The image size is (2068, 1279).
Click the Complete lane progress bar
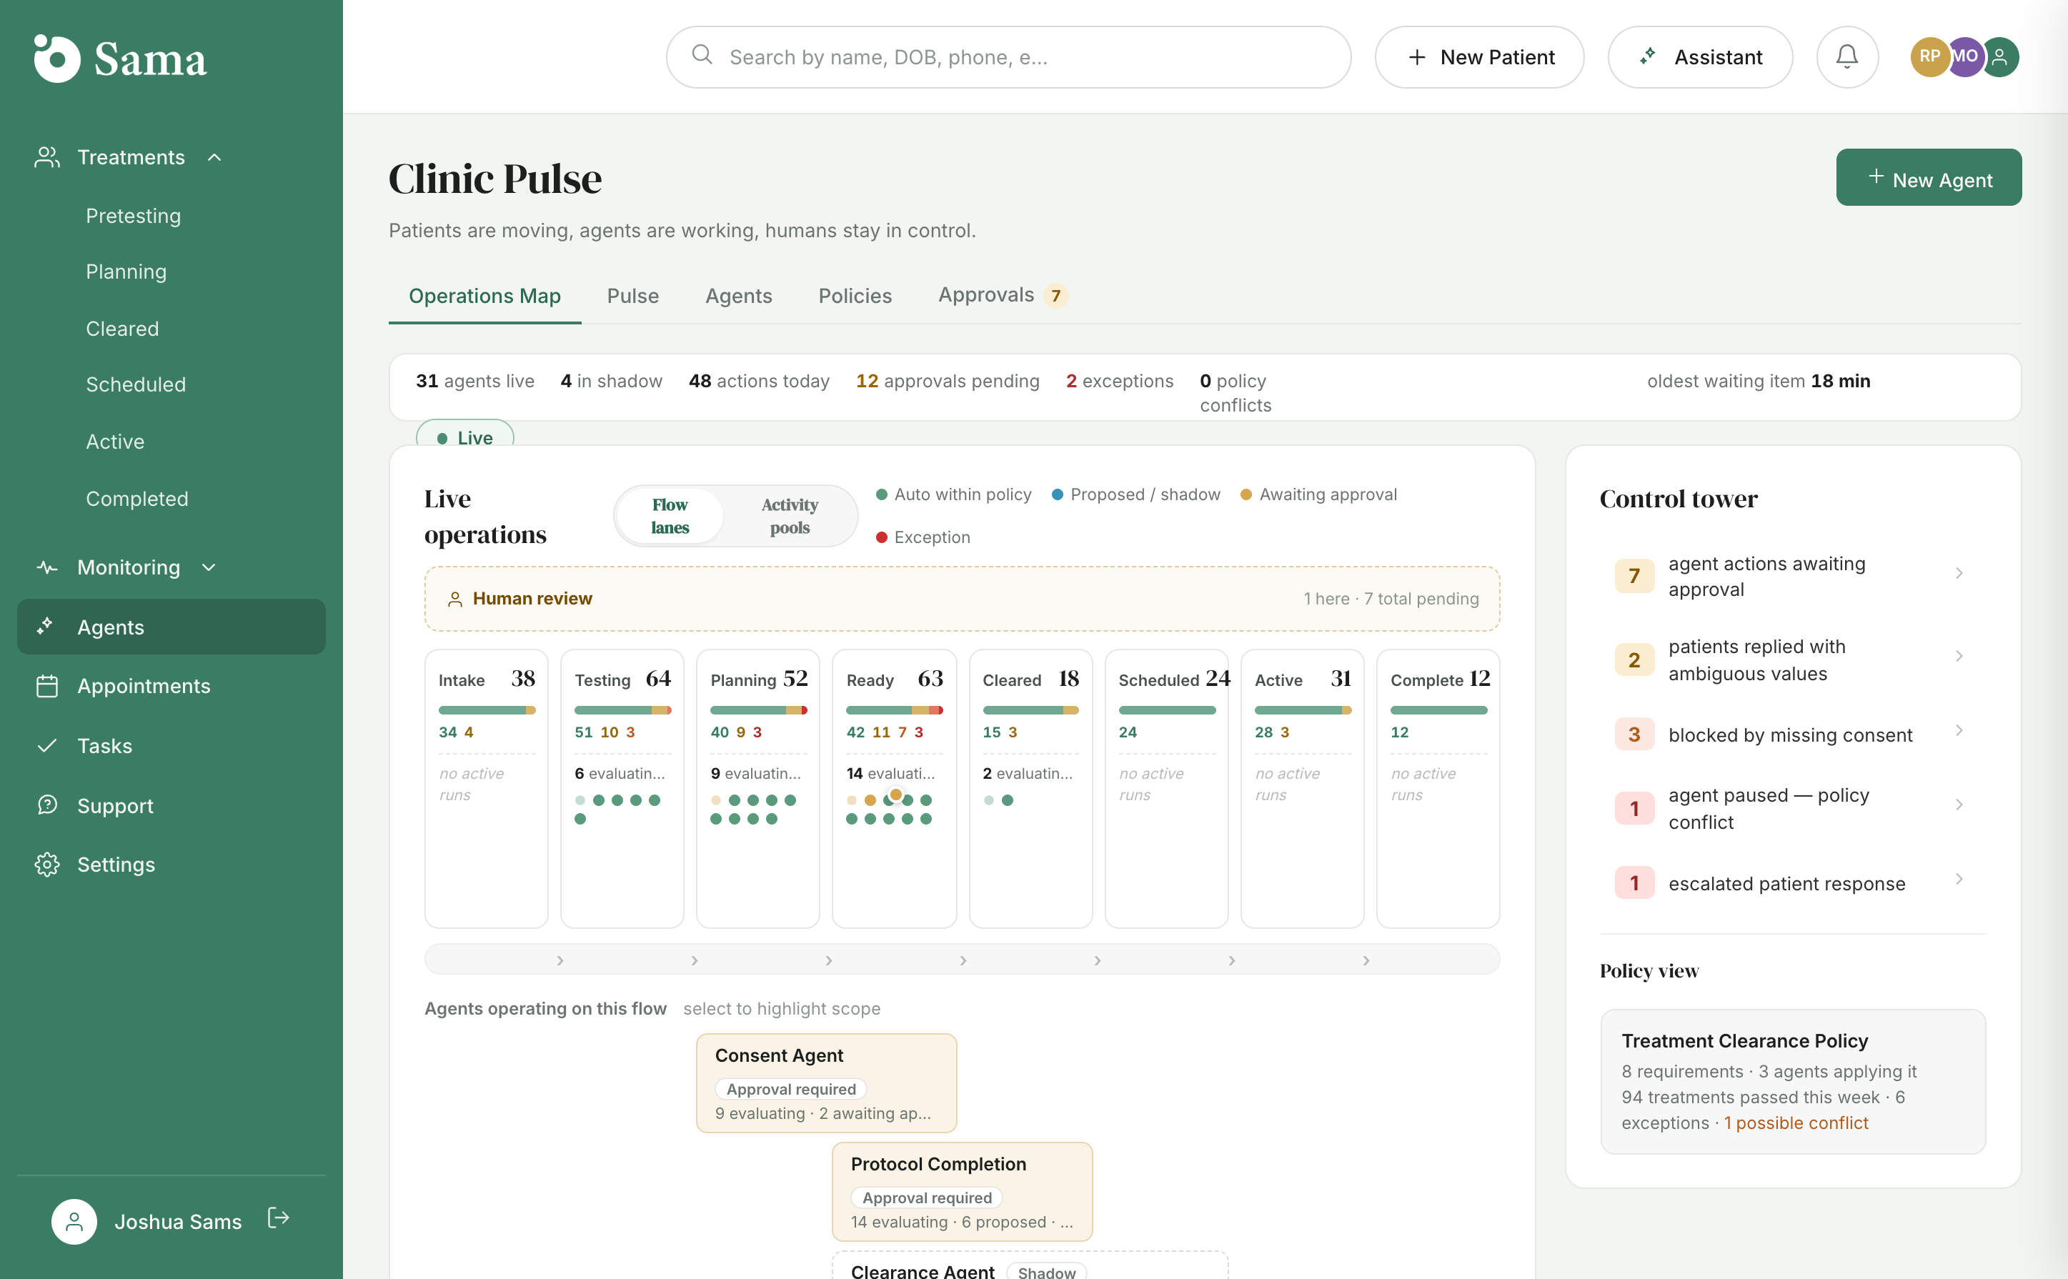coord(1438,710)
